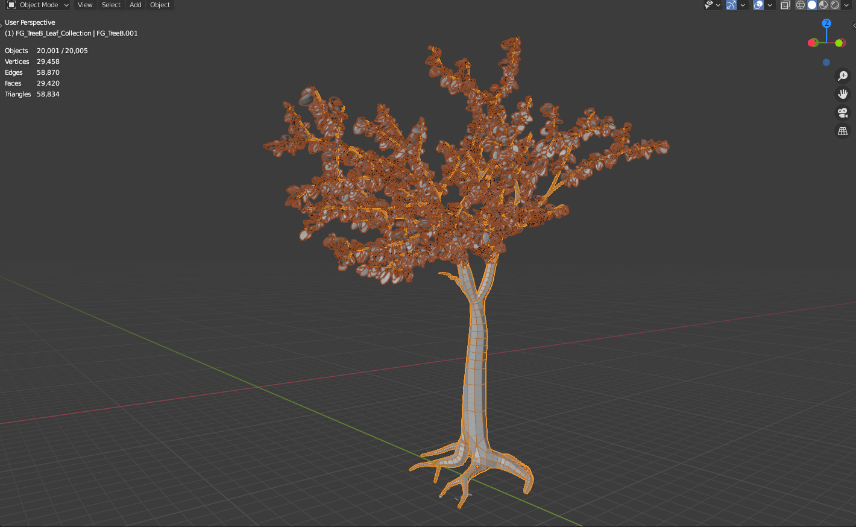856x527 pixels.
Task: Click the 'FG_TreeB_Leaf_Collection | FG_TreeB.001' label
Action: pyautogui.click(x=77, y=33)
